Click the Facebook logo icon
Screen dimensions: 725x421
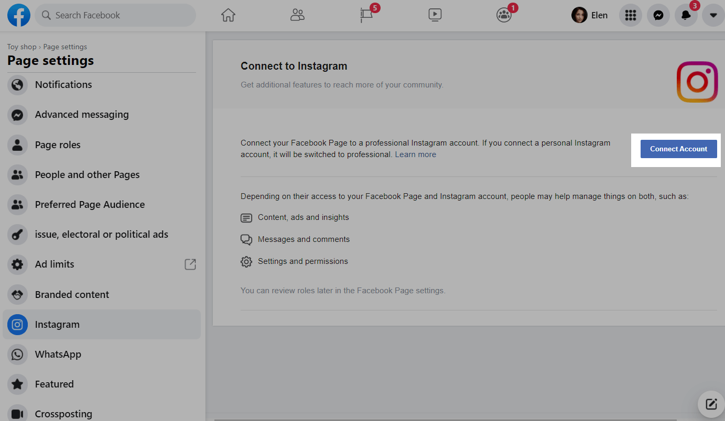click(18, 15)
